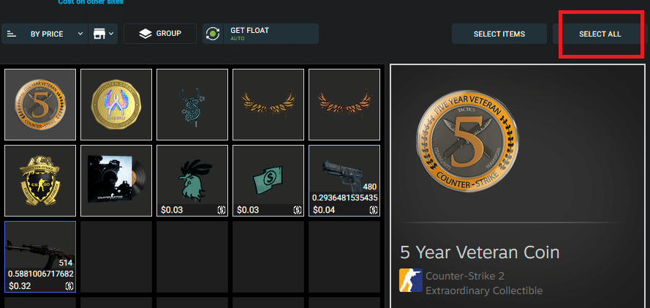650x308 pixels.
Task: Select the pistol skin priced $0.04
Action: click(344, 181)
